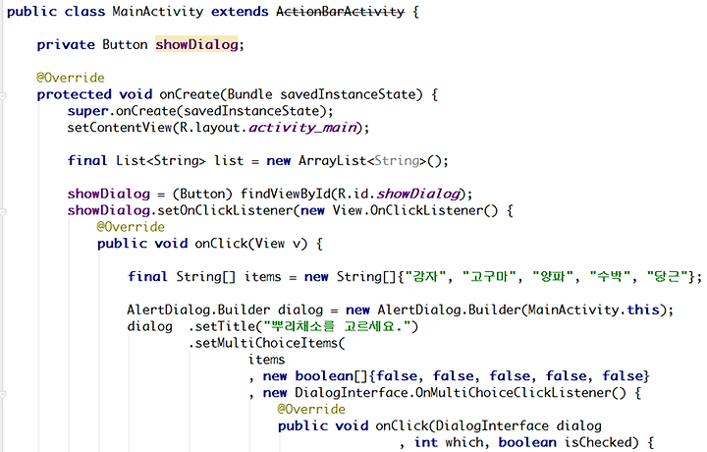Screen dimensions: 707x452
Task: Click the "양파" string literal
Action: pos(553,276)
